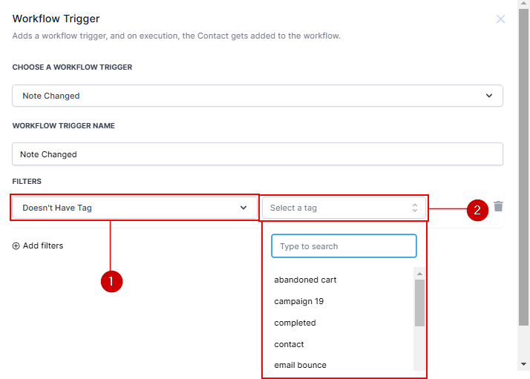Close the Workflow Trigger panel
Image resolution: width=530 pixels, height=379 pixels.
point(500,19)
